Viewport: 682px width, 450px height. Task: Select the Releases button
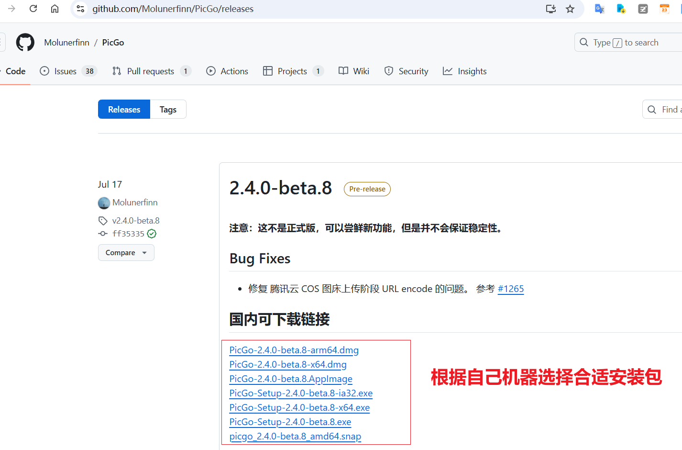point(124,110)
